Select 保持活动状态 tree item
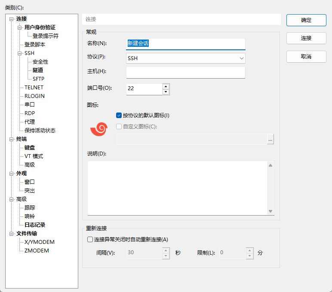Viewport: 332px width, 292px height. tap(40, 131)
